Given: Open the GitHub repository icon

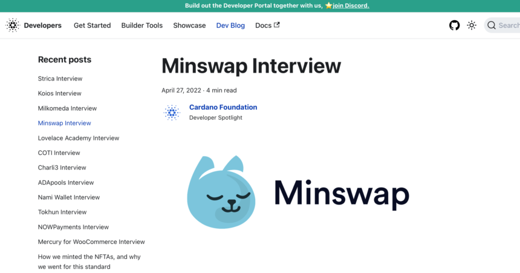Looking at the screenshot, I should (x=454, y=25).
